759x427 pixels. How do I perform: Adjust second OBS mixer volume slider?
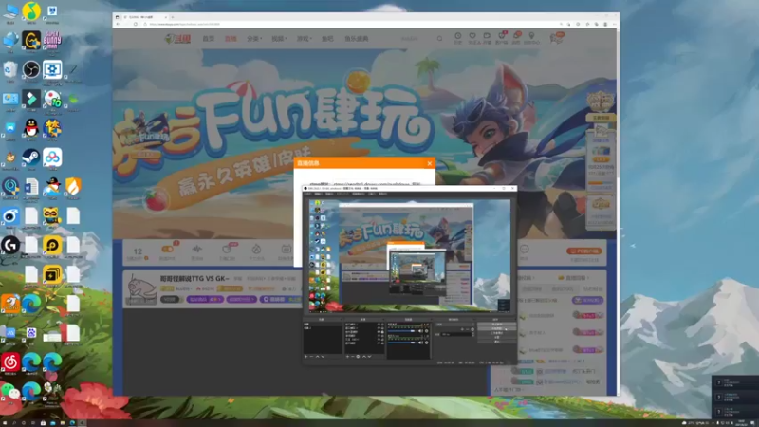[x=402, y=343]
